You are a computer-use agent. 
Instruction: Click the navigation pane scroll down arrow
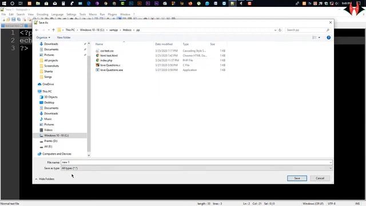tap(89, 156)
